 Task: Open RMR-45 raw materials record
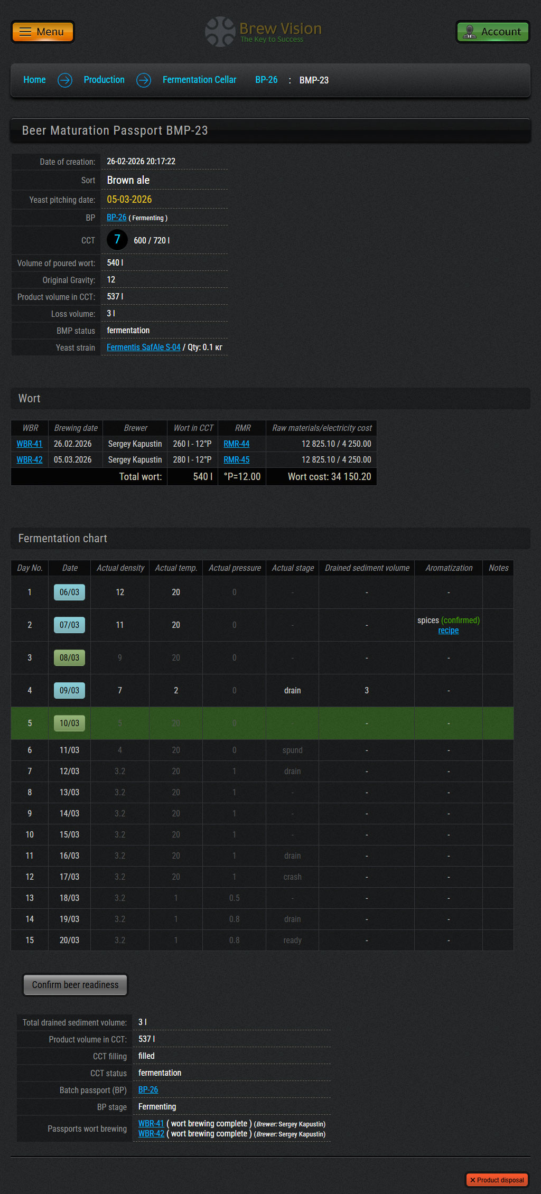point(236,460)
